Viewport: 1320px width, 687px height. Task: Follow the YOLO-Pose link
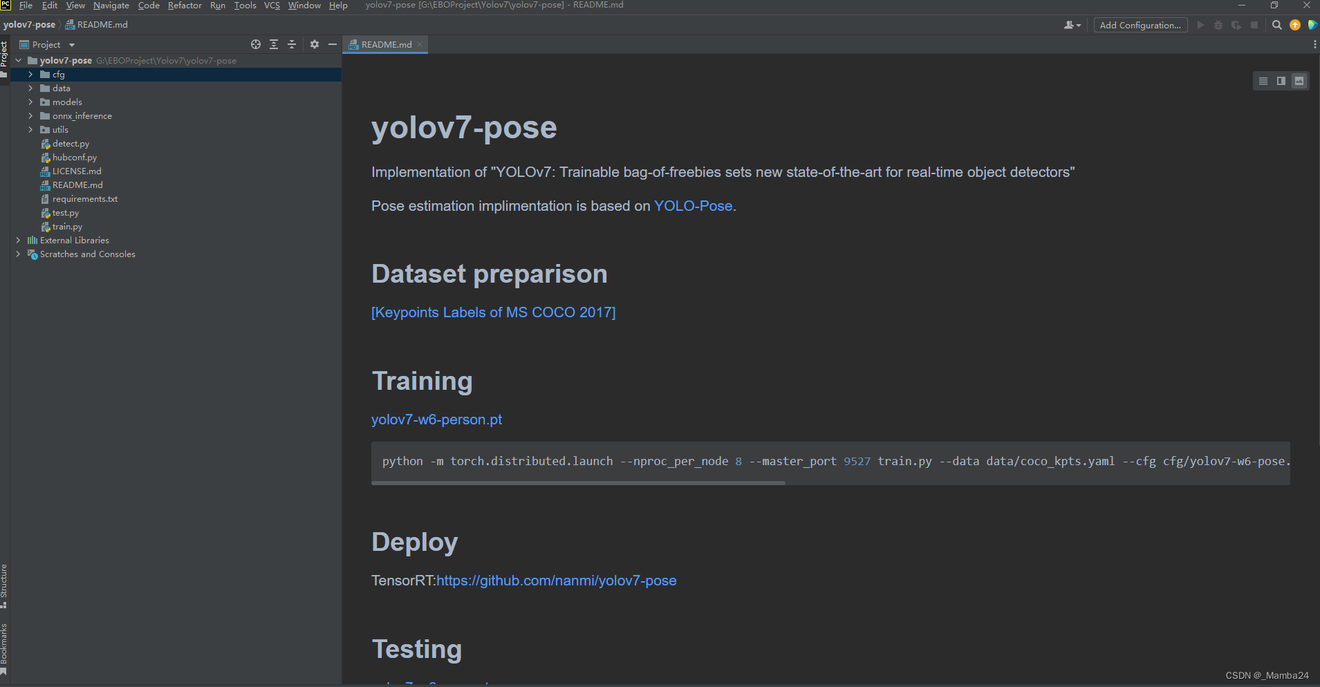click(693, 206)
